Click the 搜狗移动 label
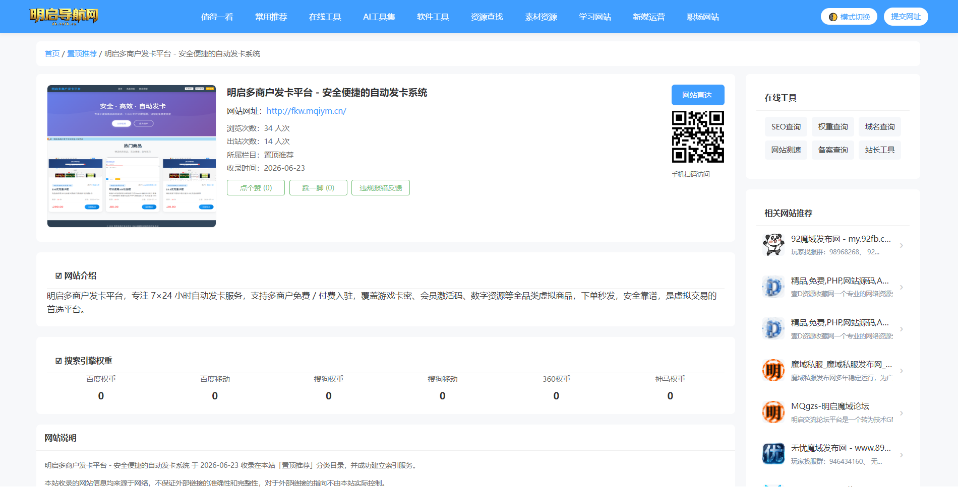 [x=443, y=379]
